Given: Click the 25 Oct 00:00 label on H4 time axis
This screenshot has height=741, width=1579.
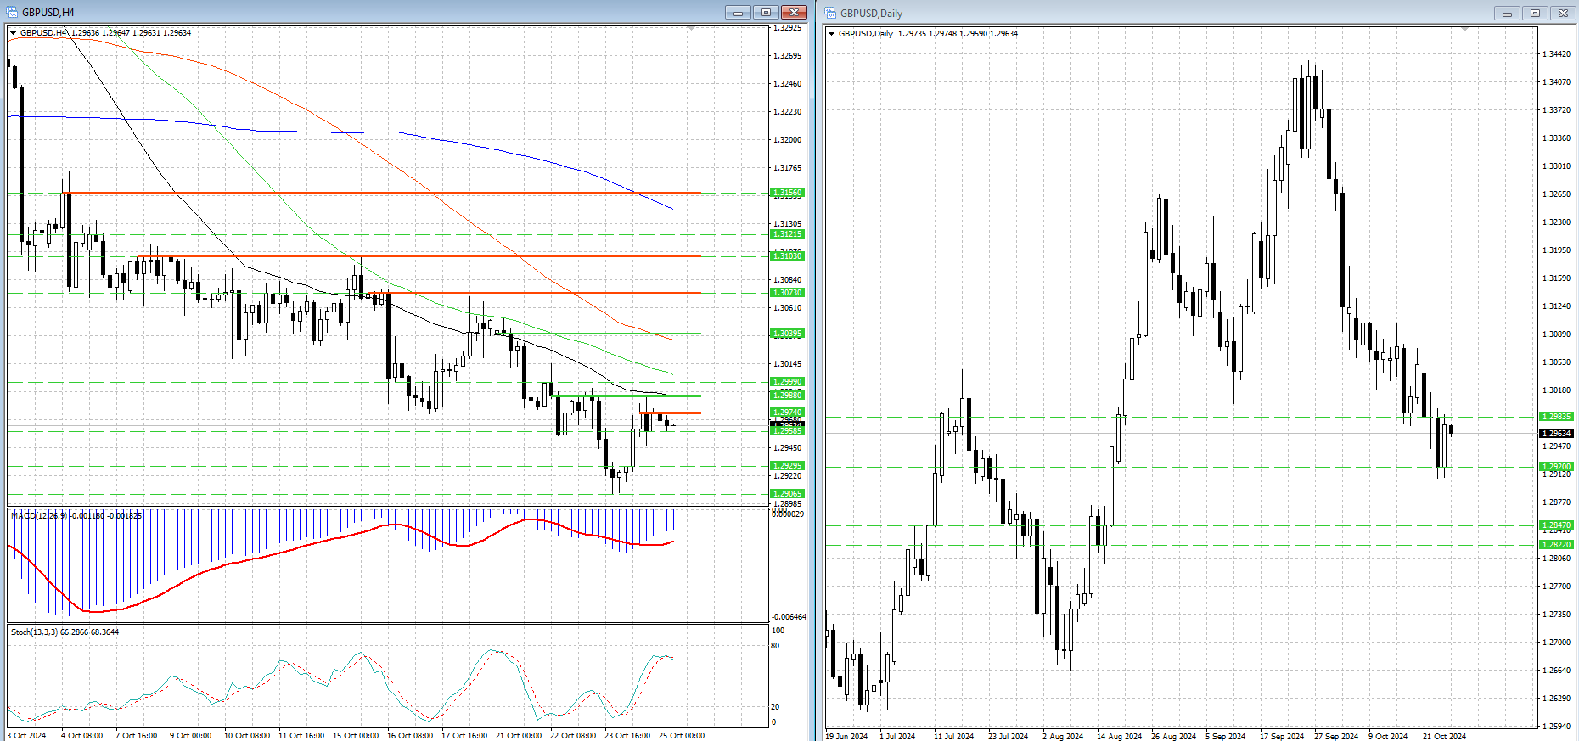Looking at the screenshot, I should pyautogui.click(x=682, y=736).
